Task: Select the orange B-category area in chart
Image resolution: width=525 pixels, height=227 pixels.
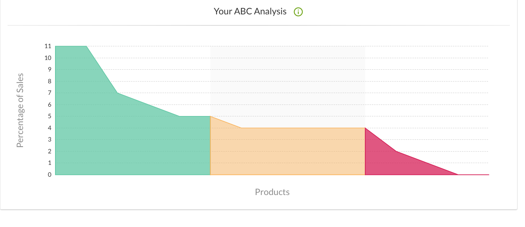Action: tap(288, 153)
